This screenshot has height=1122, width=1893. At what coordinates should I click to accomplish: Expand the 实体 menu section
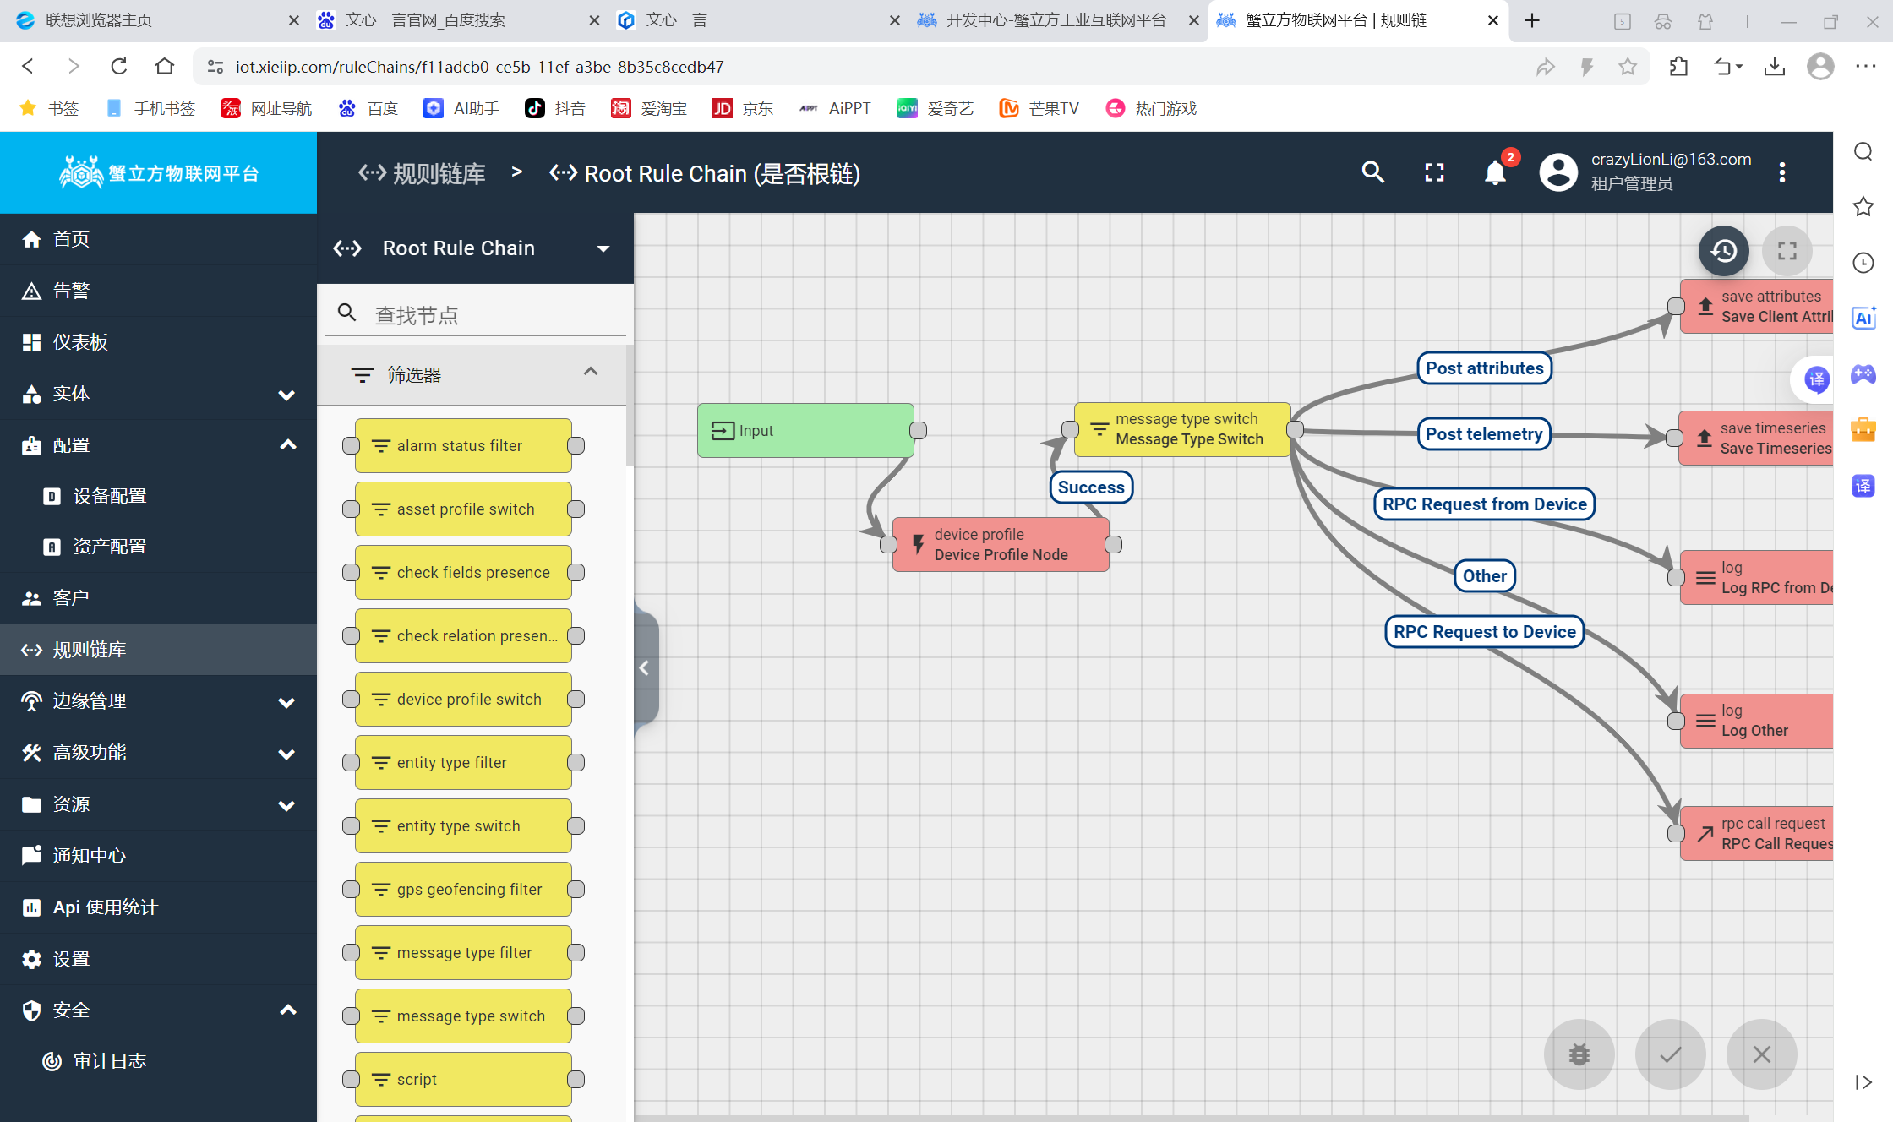coord(286,395)
